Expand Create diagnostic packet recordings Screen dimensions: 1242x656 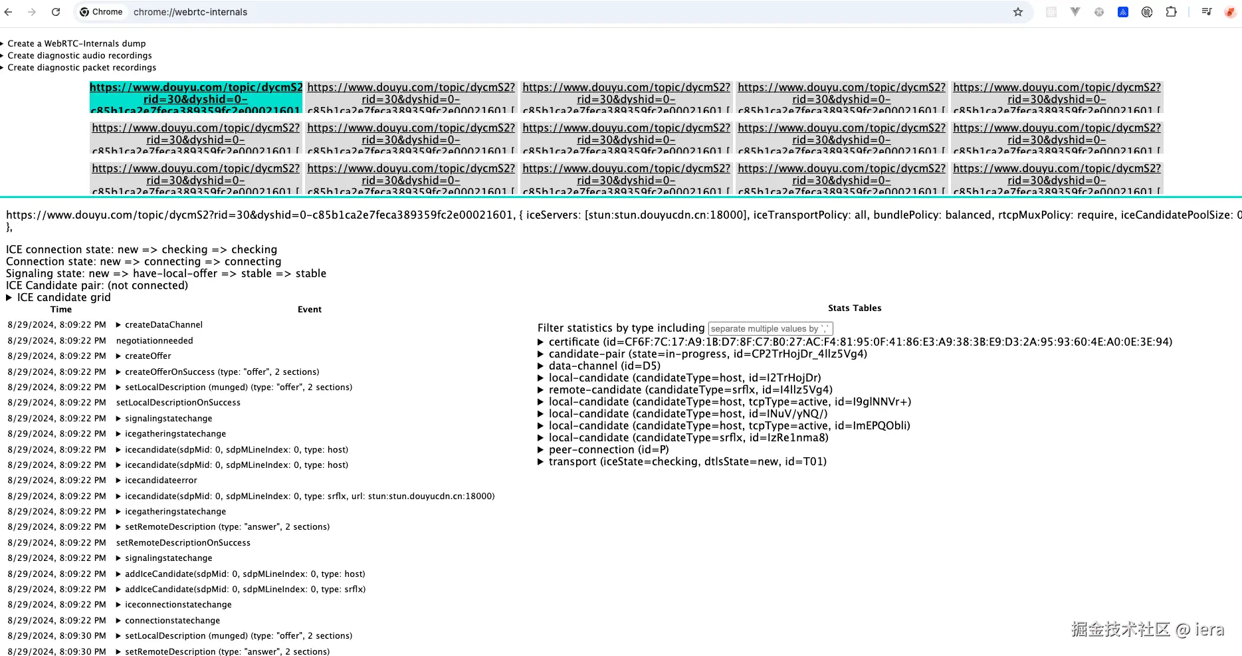click(x=82, y=68)
